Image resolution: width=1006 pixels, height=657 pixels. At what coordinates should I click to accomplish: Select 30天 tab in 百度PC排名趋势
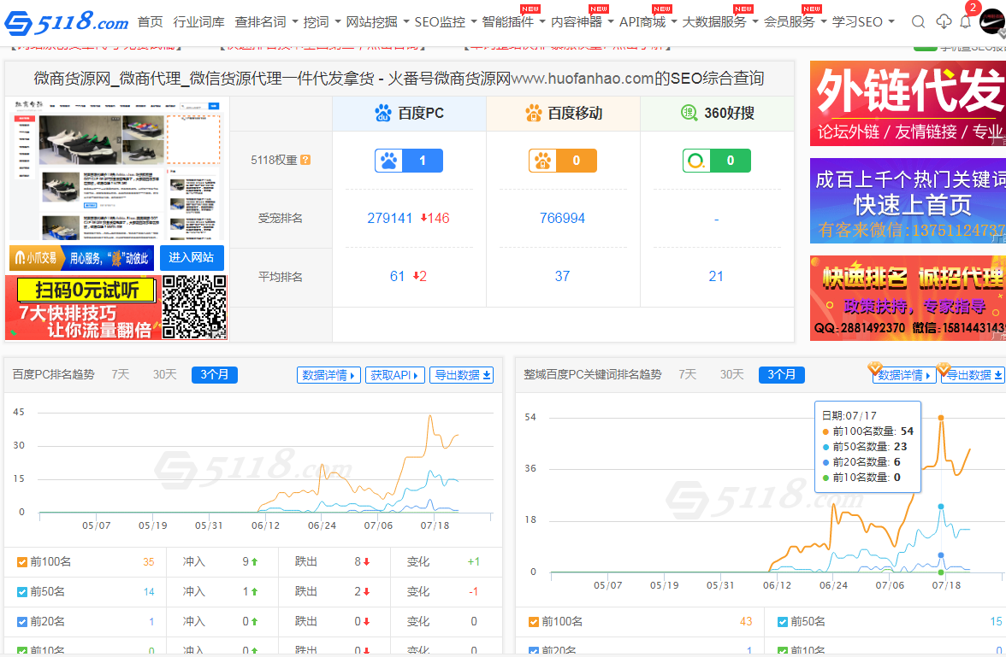point(165,374)
